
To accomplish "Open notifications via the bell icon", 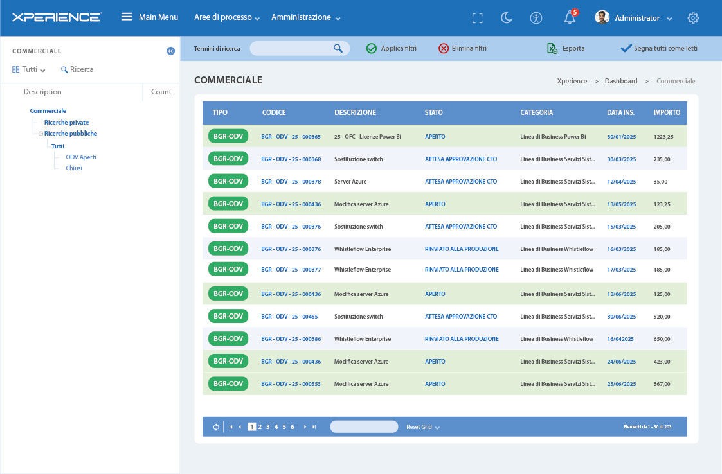I will pos(568,18).
